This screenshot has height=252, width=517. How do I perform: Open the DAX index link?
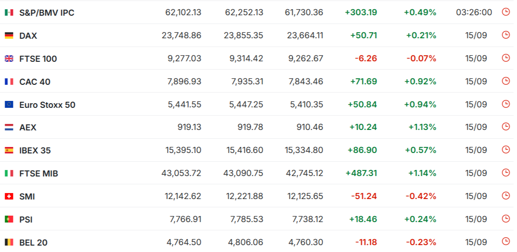[28, 36]
